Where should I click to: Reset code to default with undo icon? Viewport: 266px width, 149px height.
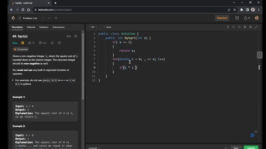tap(239, 27)
